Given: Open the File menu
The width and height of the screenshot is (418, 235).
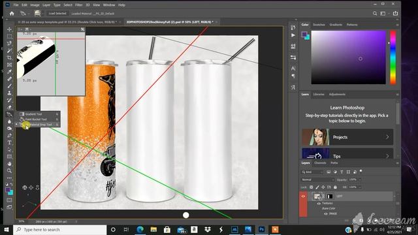Looking at the screenshot, I should (16, 5).
